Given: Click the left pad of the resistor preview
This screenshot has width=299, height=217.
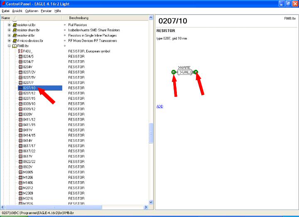Looking at the screenshot, I should (174, 72).
